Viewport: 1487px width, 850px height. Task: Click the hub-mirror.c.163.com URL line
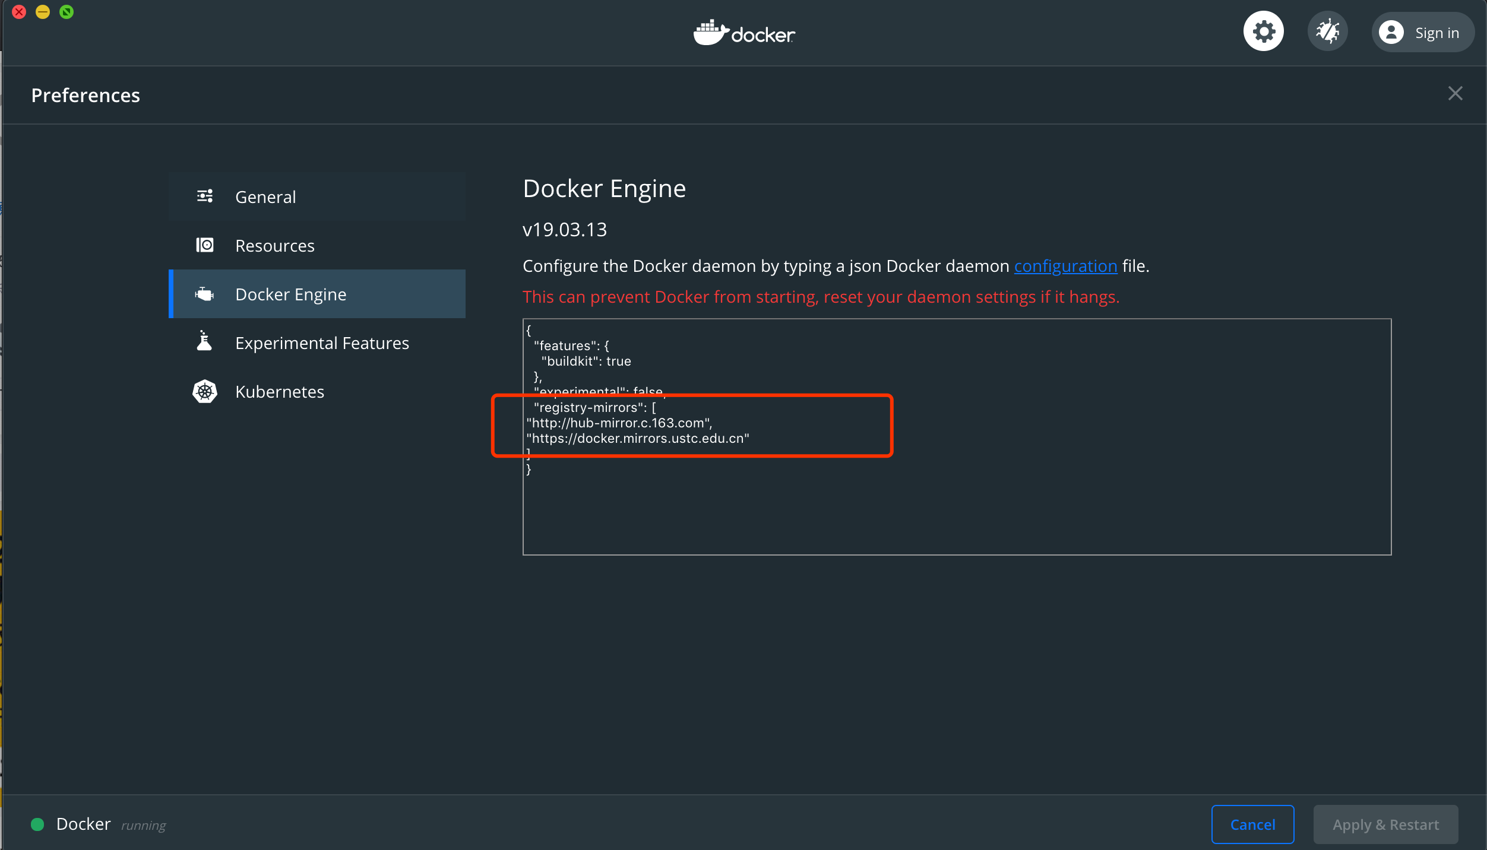[619, 423]
